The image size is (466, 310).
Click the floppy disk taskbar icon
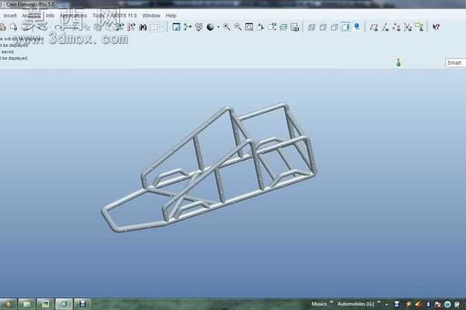tap(82, 304)
